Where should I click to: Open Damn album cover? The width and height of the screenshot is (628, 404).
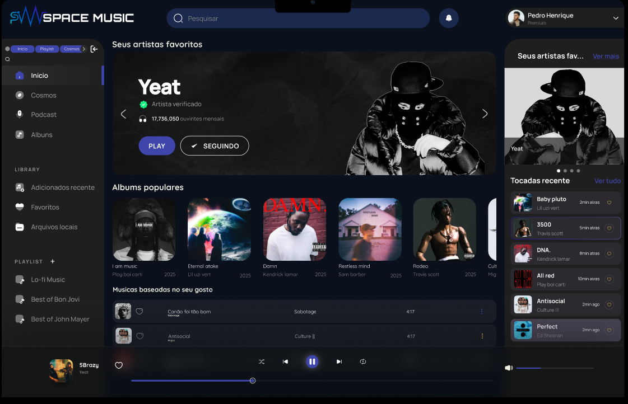294,229
